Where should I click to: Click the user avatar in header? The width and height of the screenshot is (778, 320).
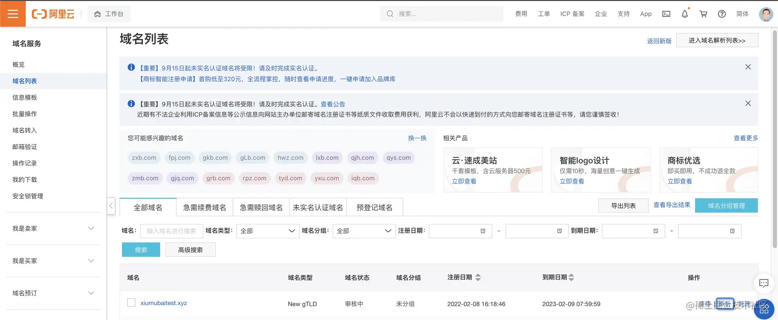click(766, 14)
